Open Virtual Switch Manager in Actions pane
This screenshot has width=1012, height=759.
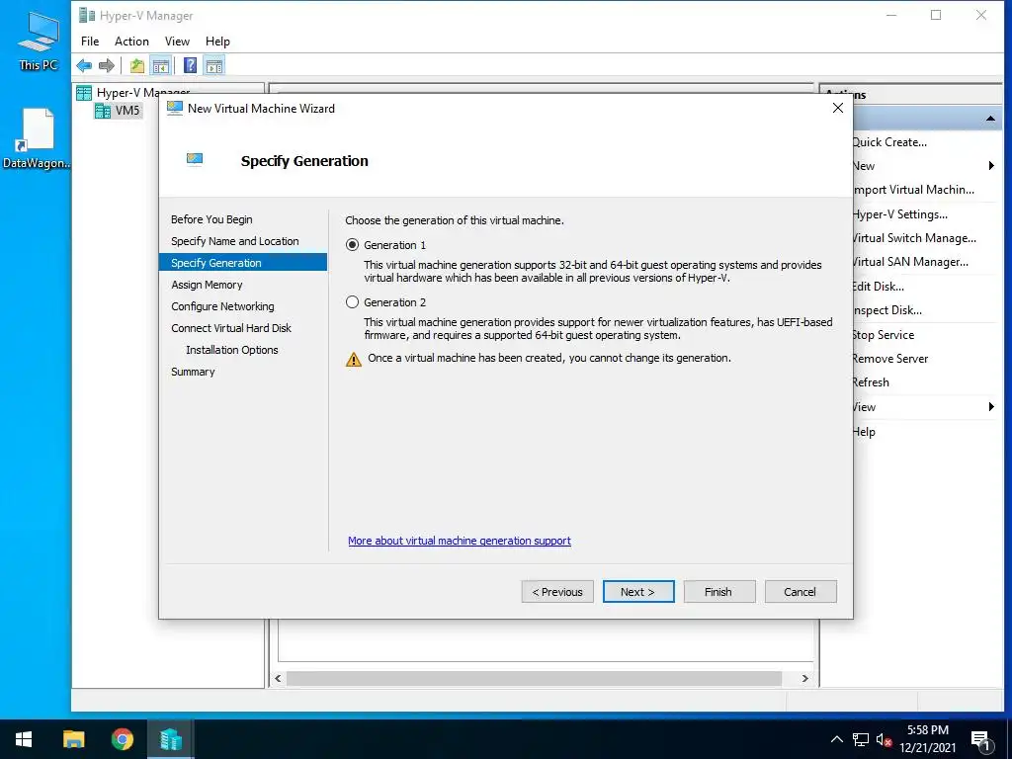pos(914,238)
